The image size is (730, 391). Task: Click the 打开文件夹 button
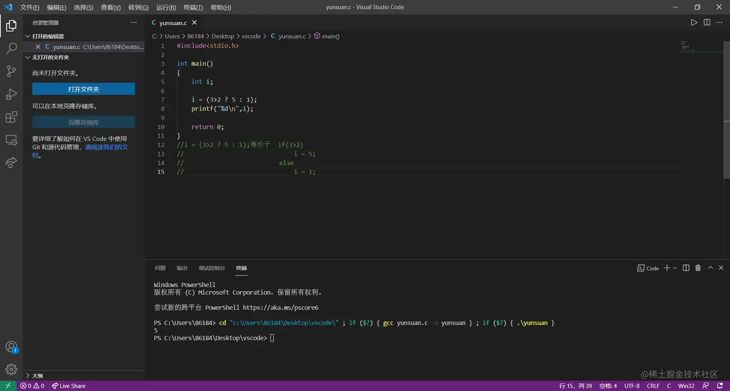pos(84,89)
